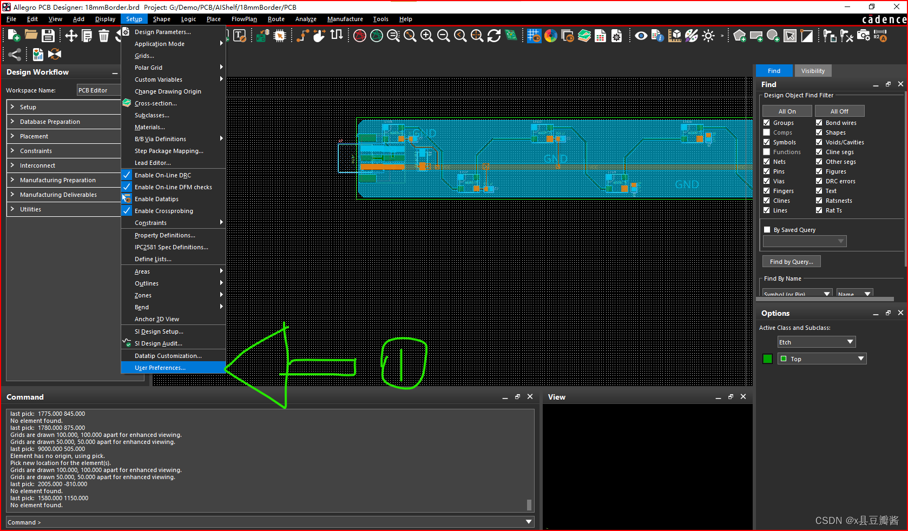The width and height of the screenshot is (908, 531).
Task: Select Cross-section in Setup menu
Action: [173, 103]
